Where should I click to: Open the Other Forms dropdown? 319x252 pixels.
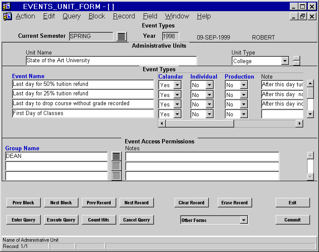(244, 220)
